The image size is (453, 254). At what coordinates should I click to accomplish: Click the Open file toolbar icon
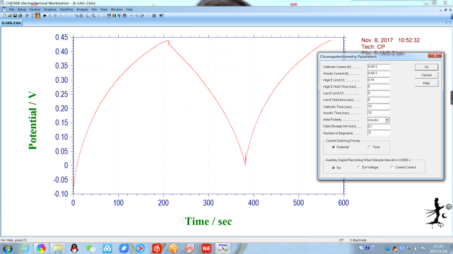10,16
